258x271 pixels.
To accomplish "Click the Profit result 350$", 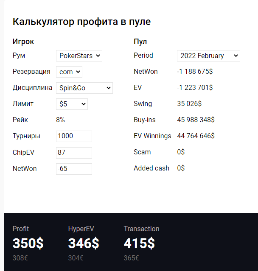I will pos(28,243).
